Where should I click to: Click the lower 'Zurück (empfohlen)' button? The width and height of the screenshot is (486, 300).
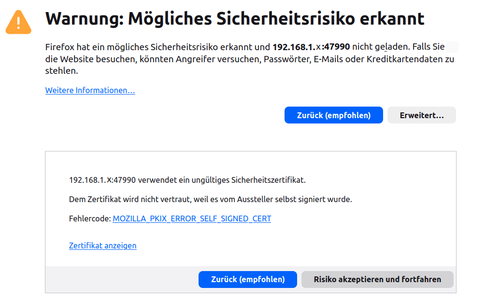[248, 279]
